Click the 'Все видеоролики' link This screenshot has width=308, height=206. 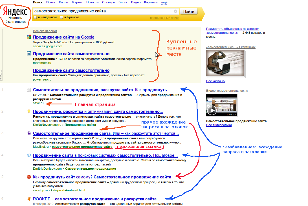pos(219,125)
